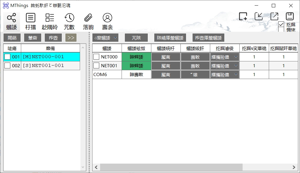Image resolution: width=300 pixels, height=173 pixels.
Task: Uncheck the checked box under the save icon
Action: 281,24
